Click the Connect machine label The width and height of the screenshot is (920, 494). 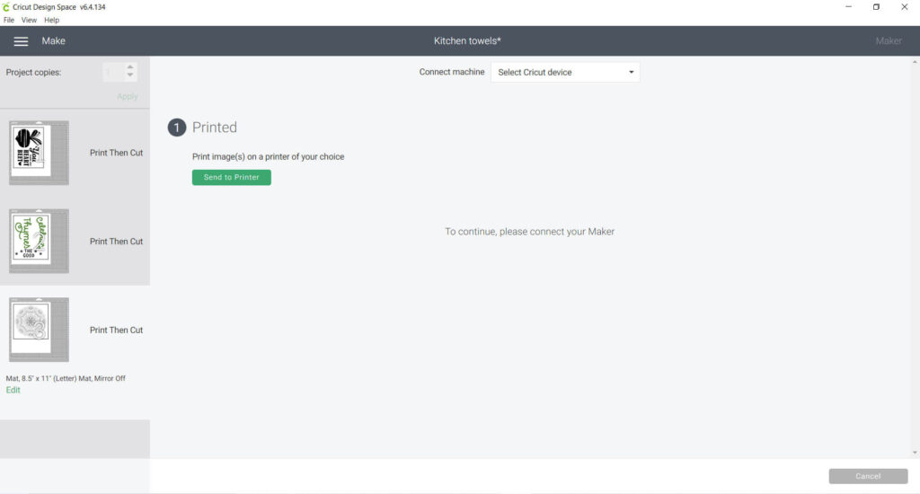(x=452, y=72)
